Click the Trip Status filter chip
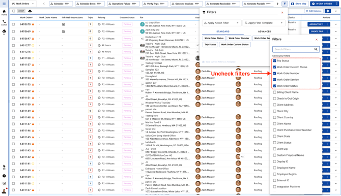The width and height of the screenshot is (341, 196). pyautogui.click(x=210, y=45)
